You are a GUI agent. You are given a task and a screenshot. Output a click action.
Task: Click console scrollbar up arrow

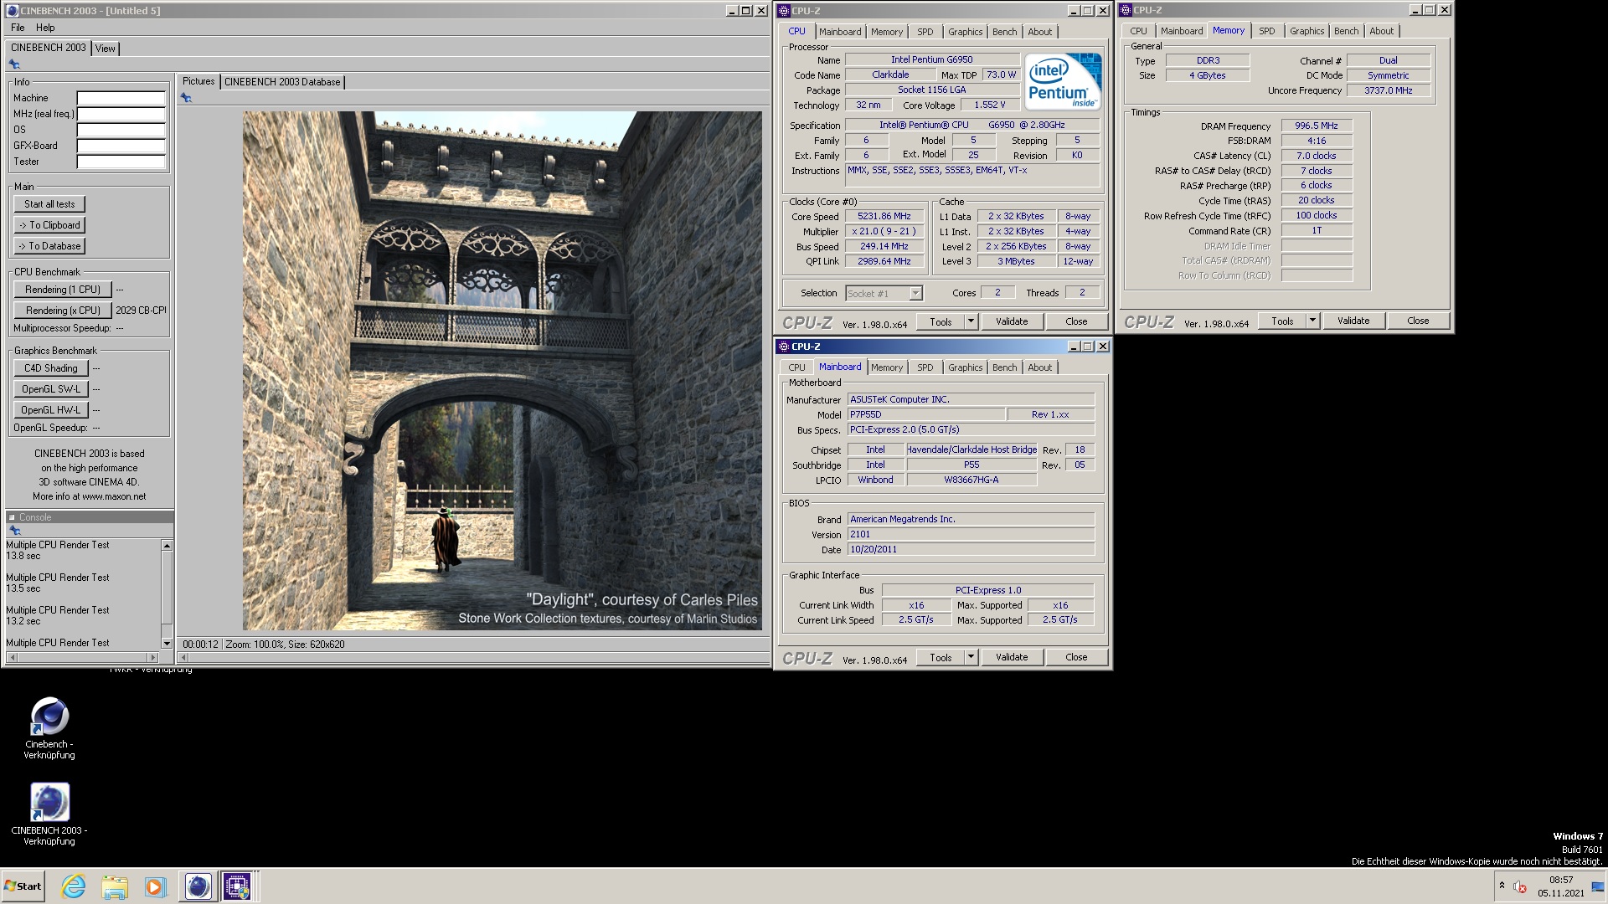167,546
